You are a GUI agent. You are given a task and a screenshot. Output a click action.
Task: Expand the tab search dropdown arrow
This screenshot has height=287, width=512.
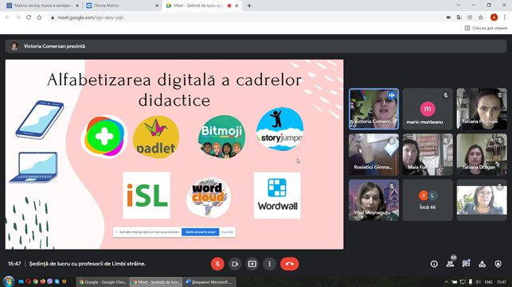point(459,6)
